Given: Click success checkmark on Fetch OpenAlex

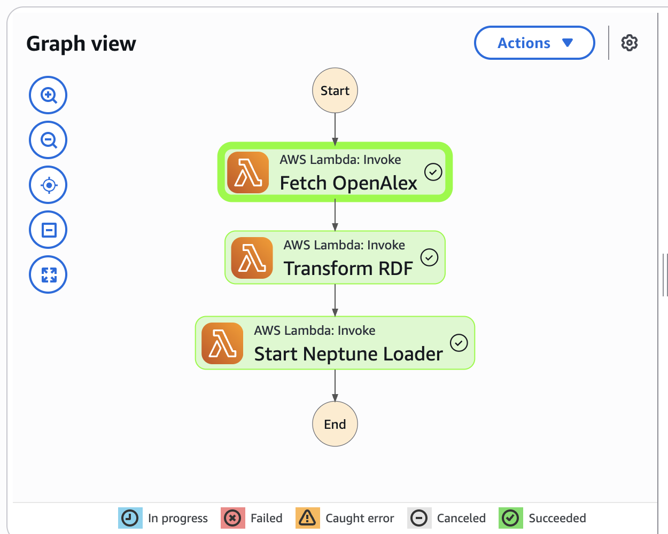Looking at the screenshot, I should (x=433, y=172).
